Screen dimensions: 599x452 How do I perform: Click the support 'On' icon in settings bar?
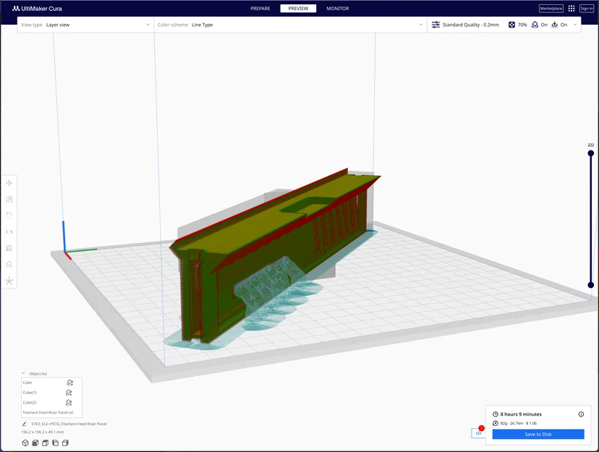point(535,25)
